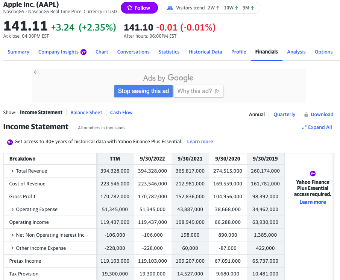Click the -87,000 other income cell
Viewport: 340px width, 280px height.
[x=228, y=248]
